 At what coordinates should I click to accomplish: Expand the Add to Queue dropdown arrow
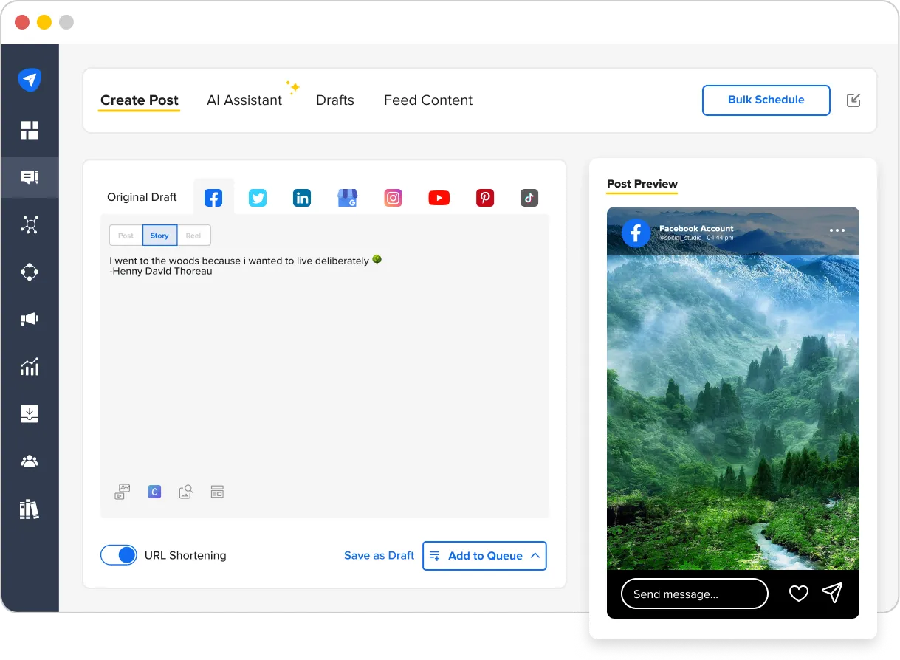click(535, 556)
